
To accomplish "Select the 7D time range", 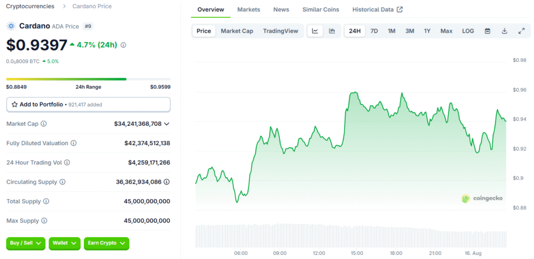I will click(x=374, y=31).
